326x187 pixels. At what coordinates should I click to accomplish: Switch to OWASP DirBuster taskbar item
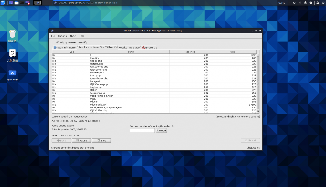[72, 3]
